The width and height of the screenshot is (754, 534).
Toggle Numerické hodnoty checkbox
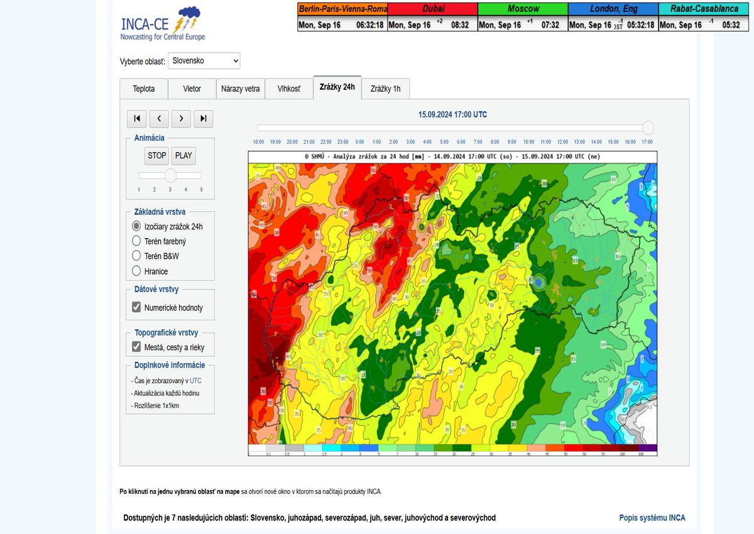136,308
